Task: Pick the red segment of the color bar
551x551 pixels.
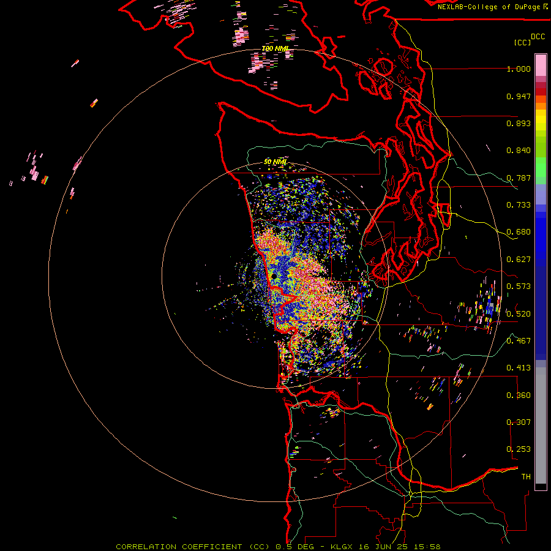Action: click(541, 92)
